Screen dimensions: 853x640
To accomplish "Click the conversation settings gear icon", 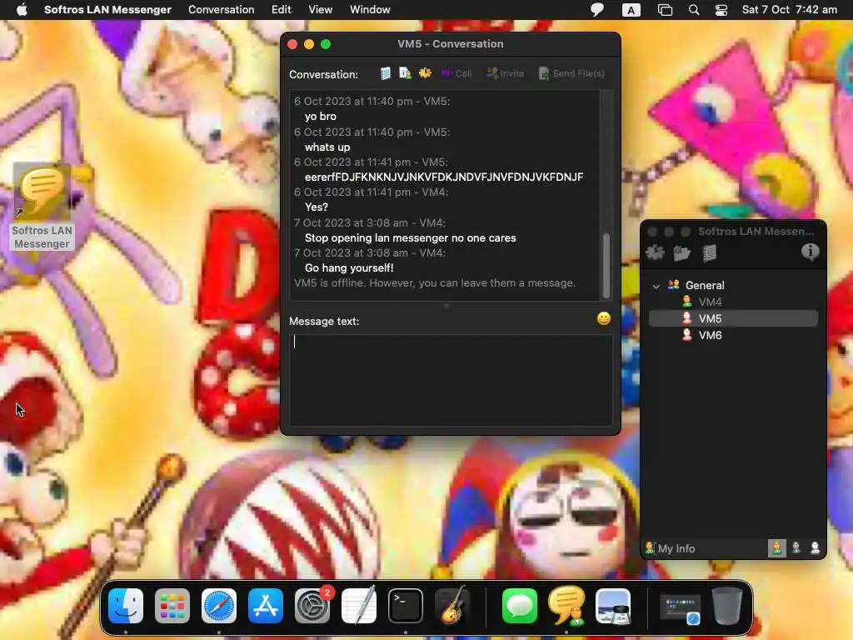I will click(425, 73).
